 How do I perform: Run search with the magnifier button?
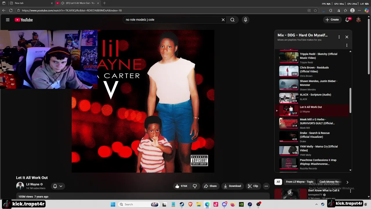(232, 20)
